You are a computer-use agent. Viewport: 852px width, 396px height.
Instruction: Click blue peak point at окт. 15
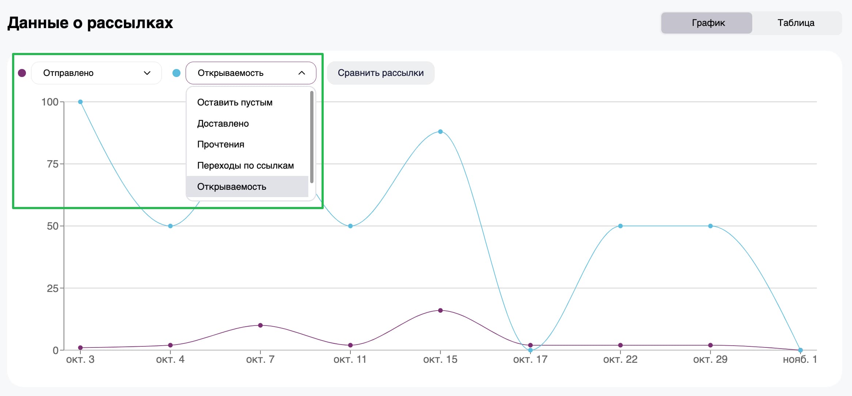[440, 131]
